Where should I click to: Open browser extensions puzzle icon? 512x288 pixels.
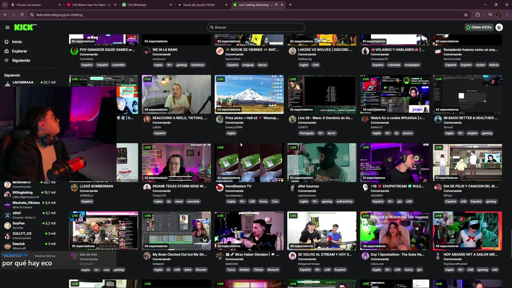coord(478,15)
